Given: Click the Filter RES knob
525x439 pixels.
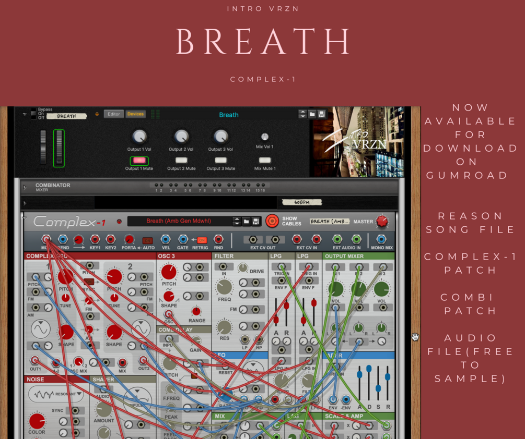Looking at the screenshot, I should (x=224, y=327).
